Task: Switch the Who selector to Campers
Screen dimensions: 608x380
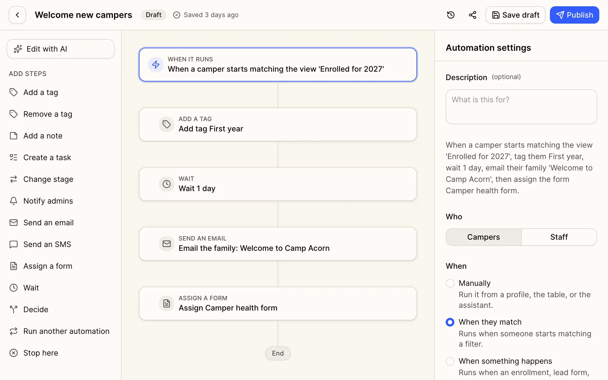Action: pos(483,237)
